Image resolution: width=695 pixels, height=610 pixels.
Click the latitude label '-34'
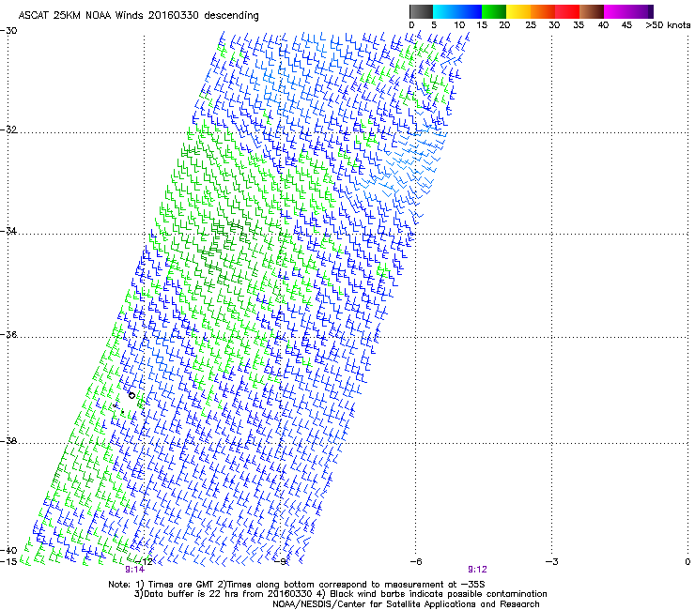click(x=8, y=231)
